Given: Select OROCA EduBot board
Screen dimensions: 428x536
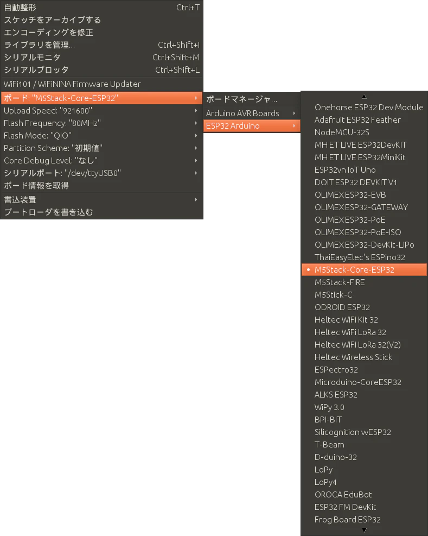Looking at the screenshot, I should 364,495.
